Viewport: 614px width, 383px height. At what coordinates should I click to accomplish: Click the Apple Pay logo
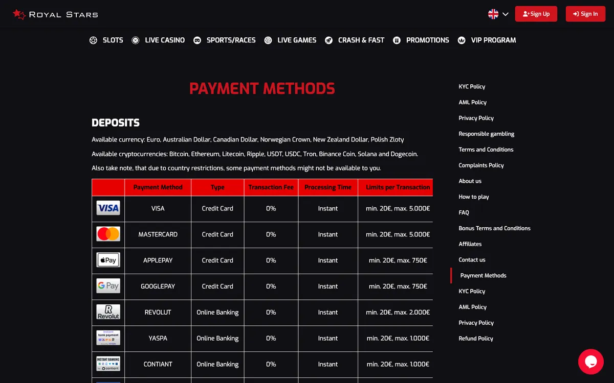[x=108, y=260]
